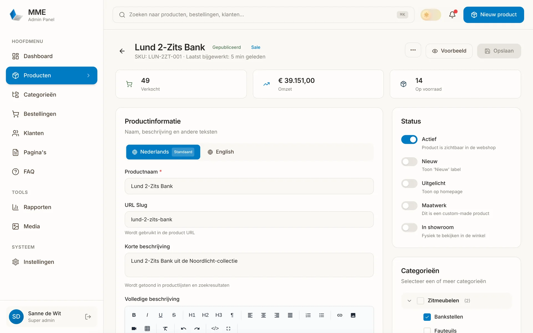This screenshot has width=533, height=333.
Task: Apply strikethrough formatting in editor
Action: coord(174,315)
